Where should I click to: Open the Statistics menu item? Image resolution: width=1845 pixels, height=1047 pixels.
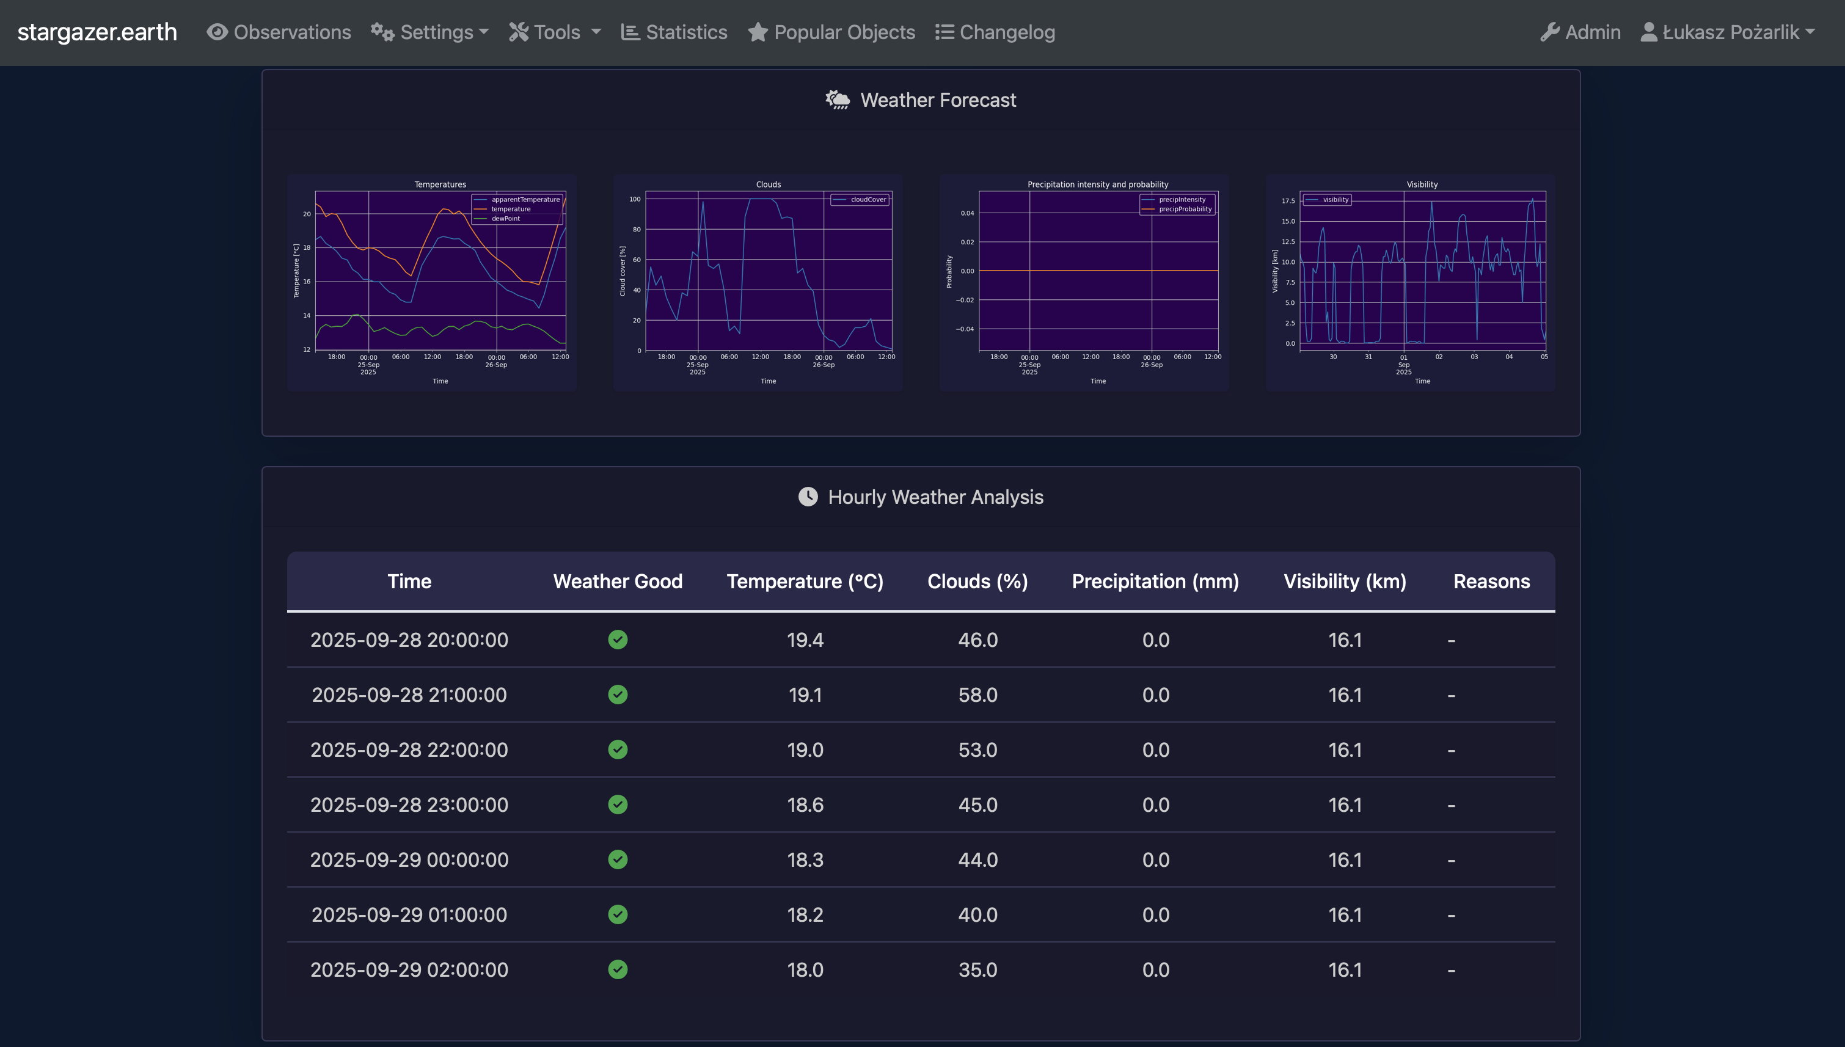click(686, 32)
